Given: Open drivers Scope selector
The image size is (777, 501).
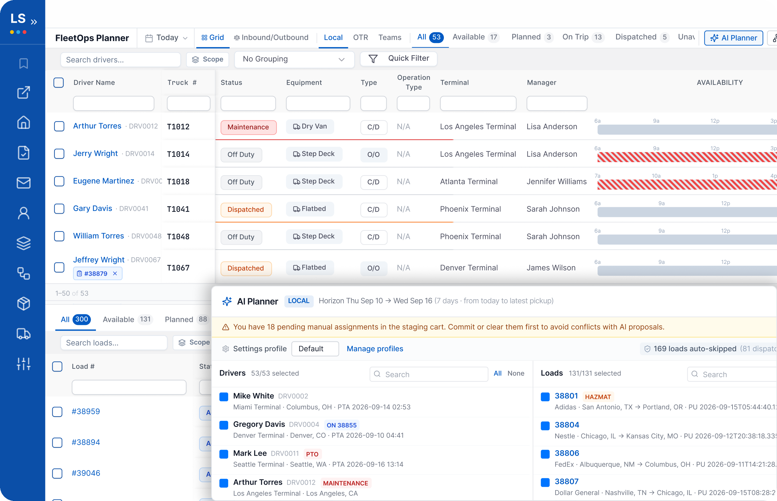Looking at the screenshot, I should (x=207, y=60).
